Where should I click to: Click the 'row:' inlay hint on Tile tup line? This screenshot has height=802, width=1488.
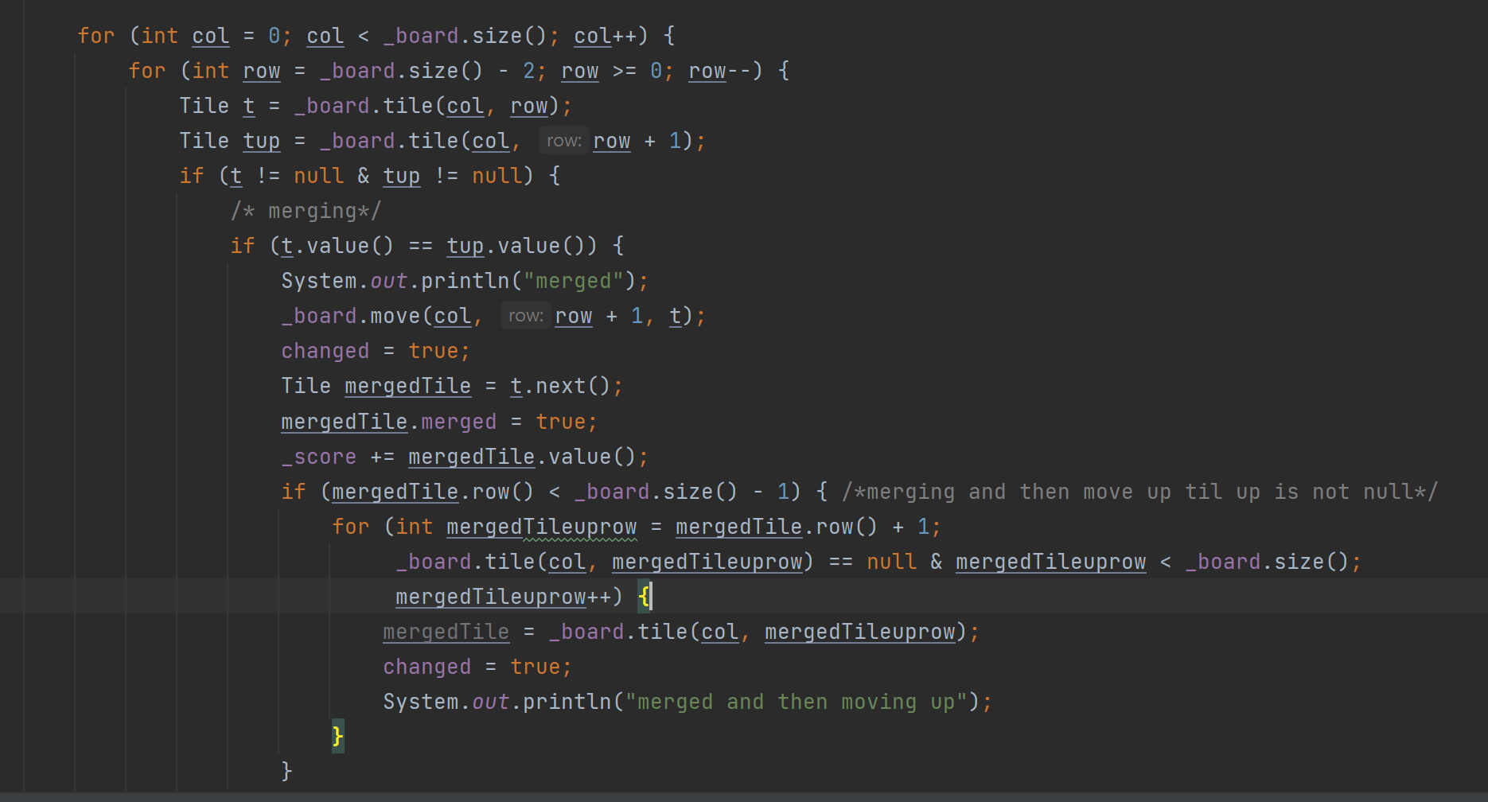563,141
